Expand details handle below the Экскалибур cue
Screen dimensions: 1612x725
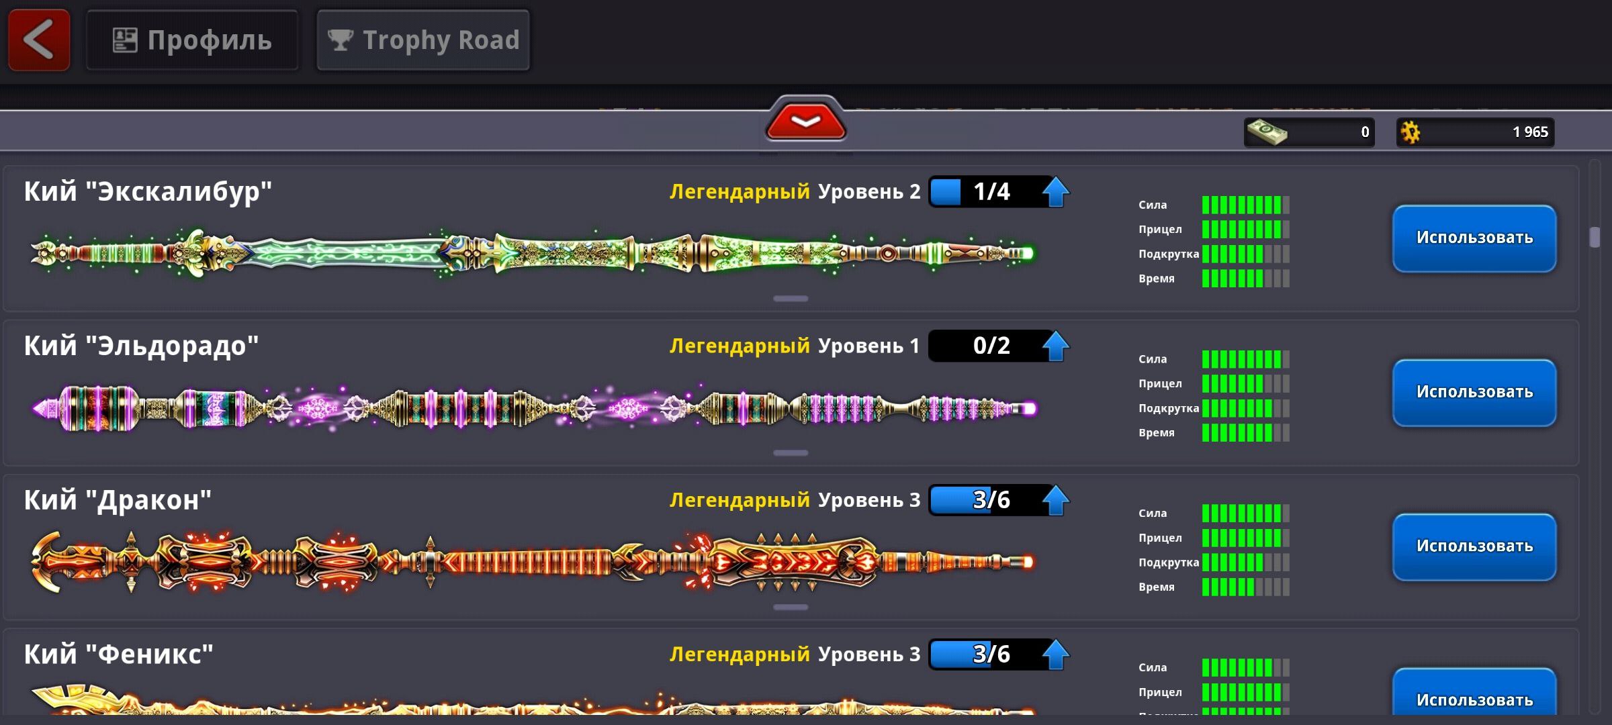pos(791,299)
